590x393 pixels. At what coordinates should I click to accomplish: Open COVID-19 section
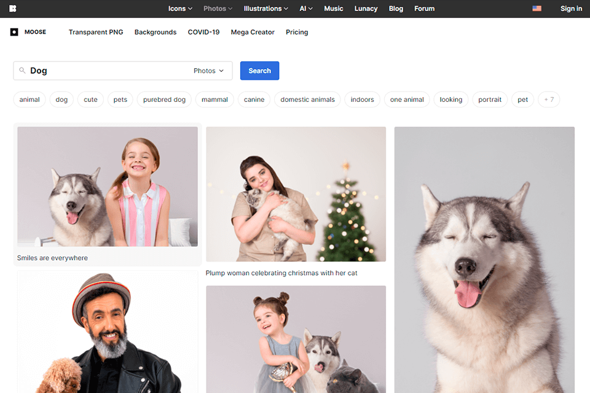(x=203, y=32)
